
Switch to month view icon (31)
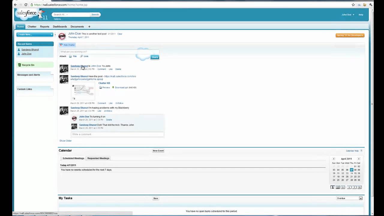coord(359,187)
